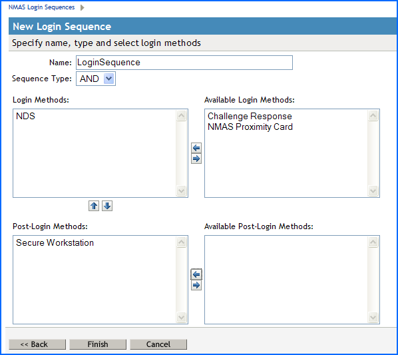Select Challenge Response in available methods
Viewport: 398px width, 355px height.
(250, 116)
